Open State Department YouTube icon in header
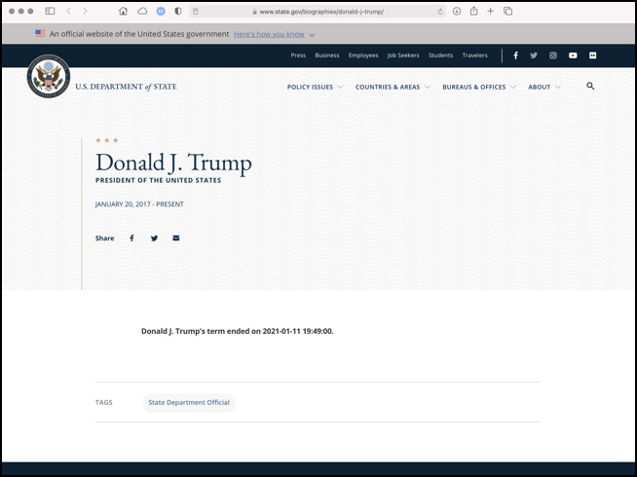 tap(573, 55)
